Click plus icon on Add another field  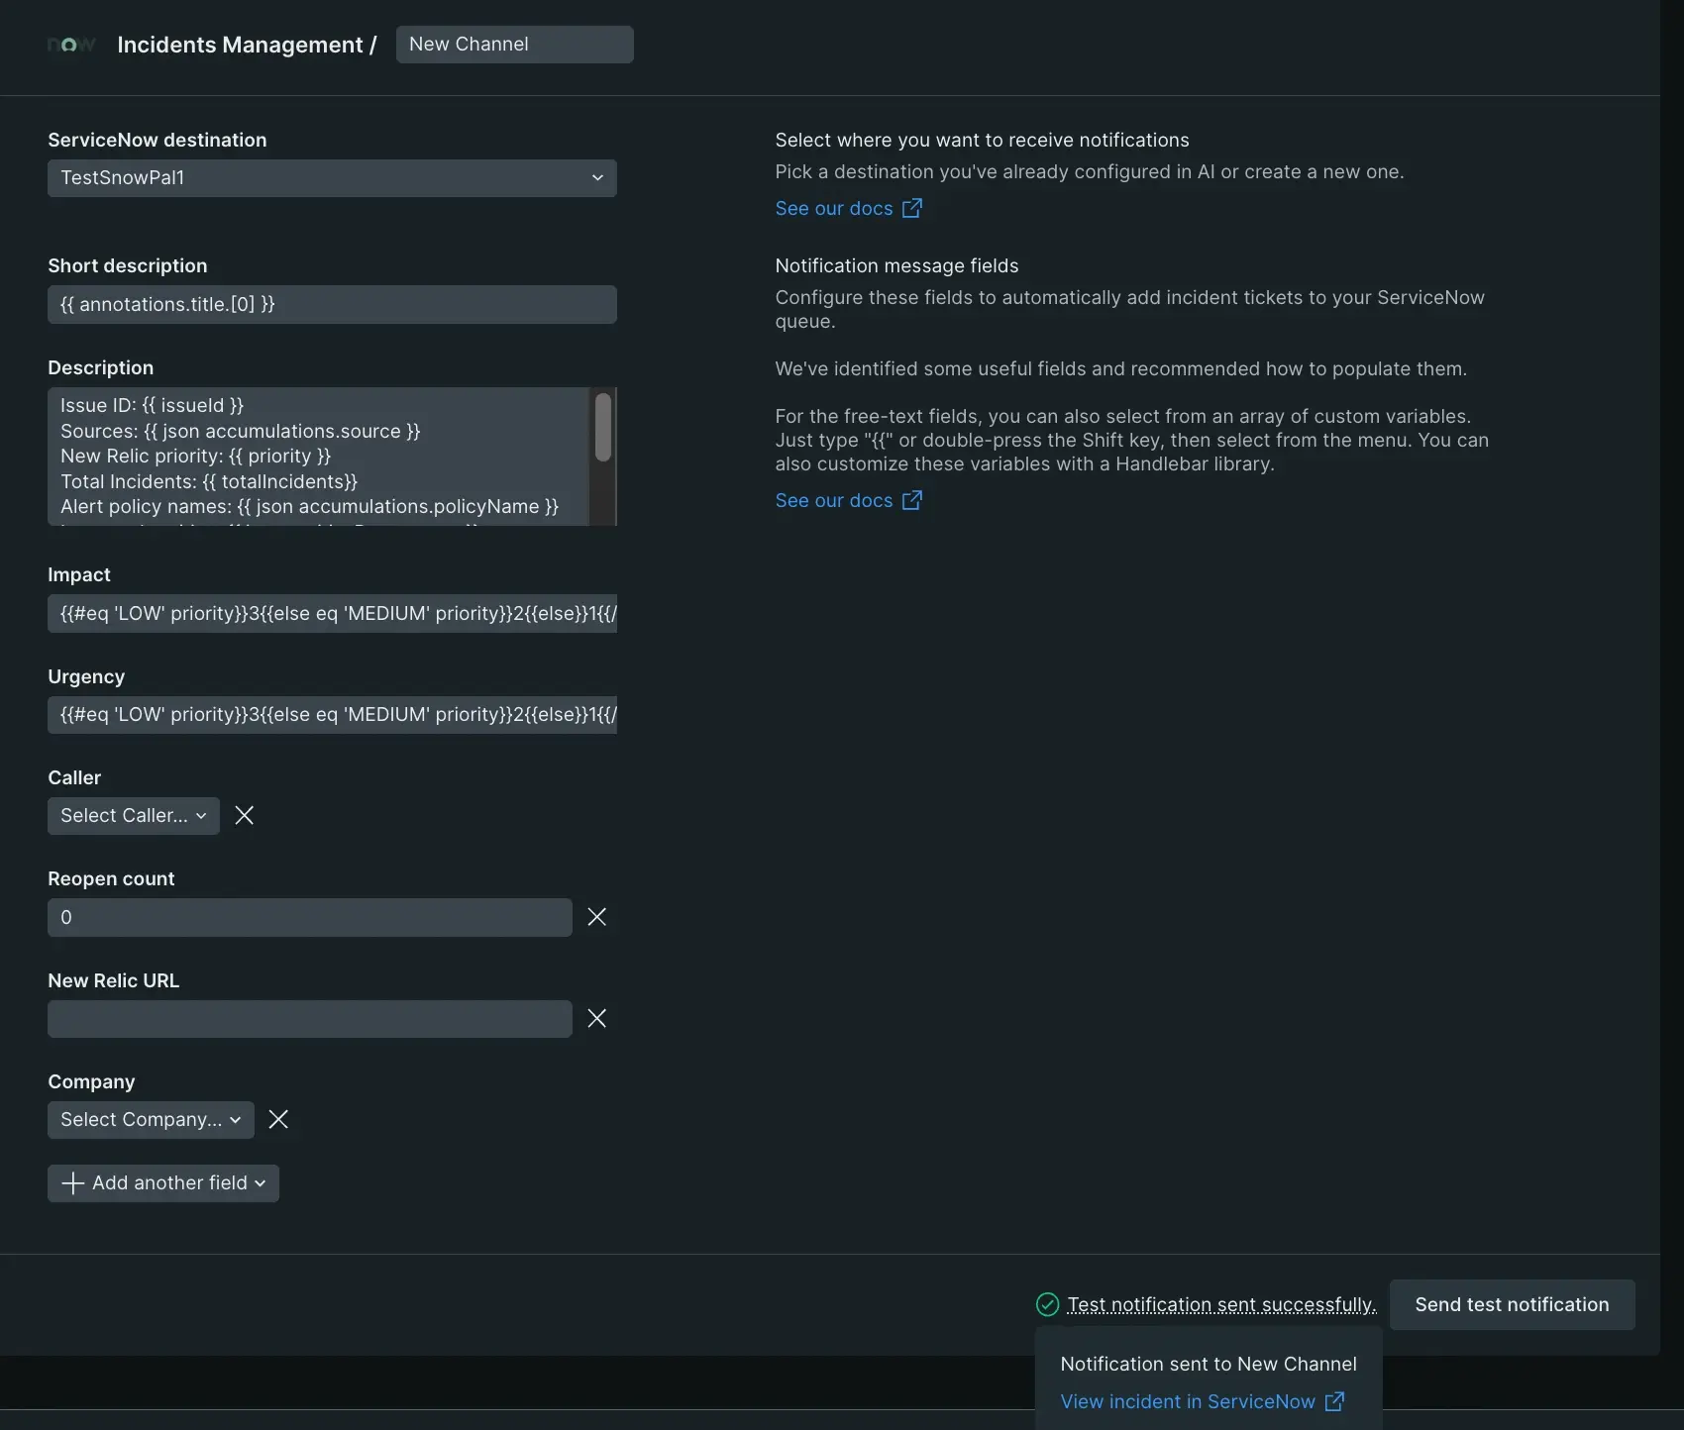click(72, 1183)
